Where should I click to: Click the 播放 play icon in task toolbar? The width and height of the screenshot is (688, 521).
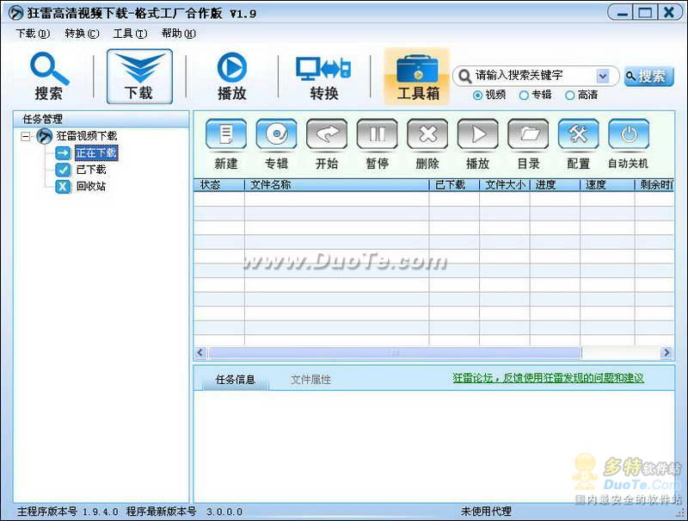478,134
